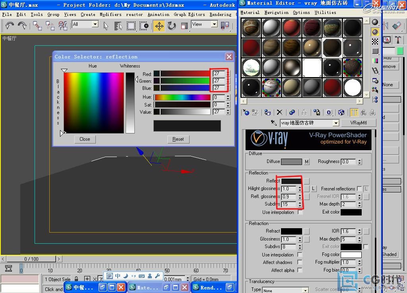Open Material Editor's Utilities menu
The image size is (407, 293).
pos(325,12)
